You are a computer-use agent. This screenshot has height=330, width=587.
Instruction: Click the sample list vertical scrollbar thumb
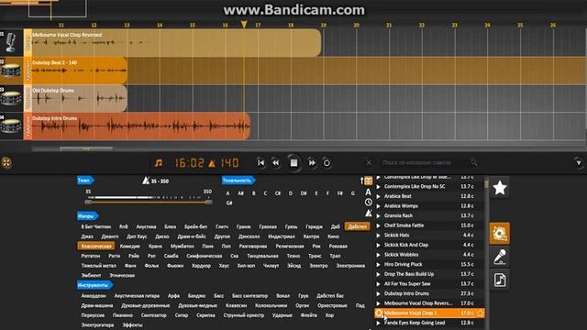pos(486,183)
